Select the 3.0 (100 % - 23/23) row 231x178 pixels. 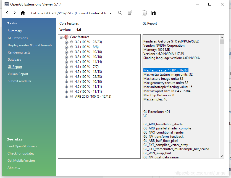pos(88,42)
